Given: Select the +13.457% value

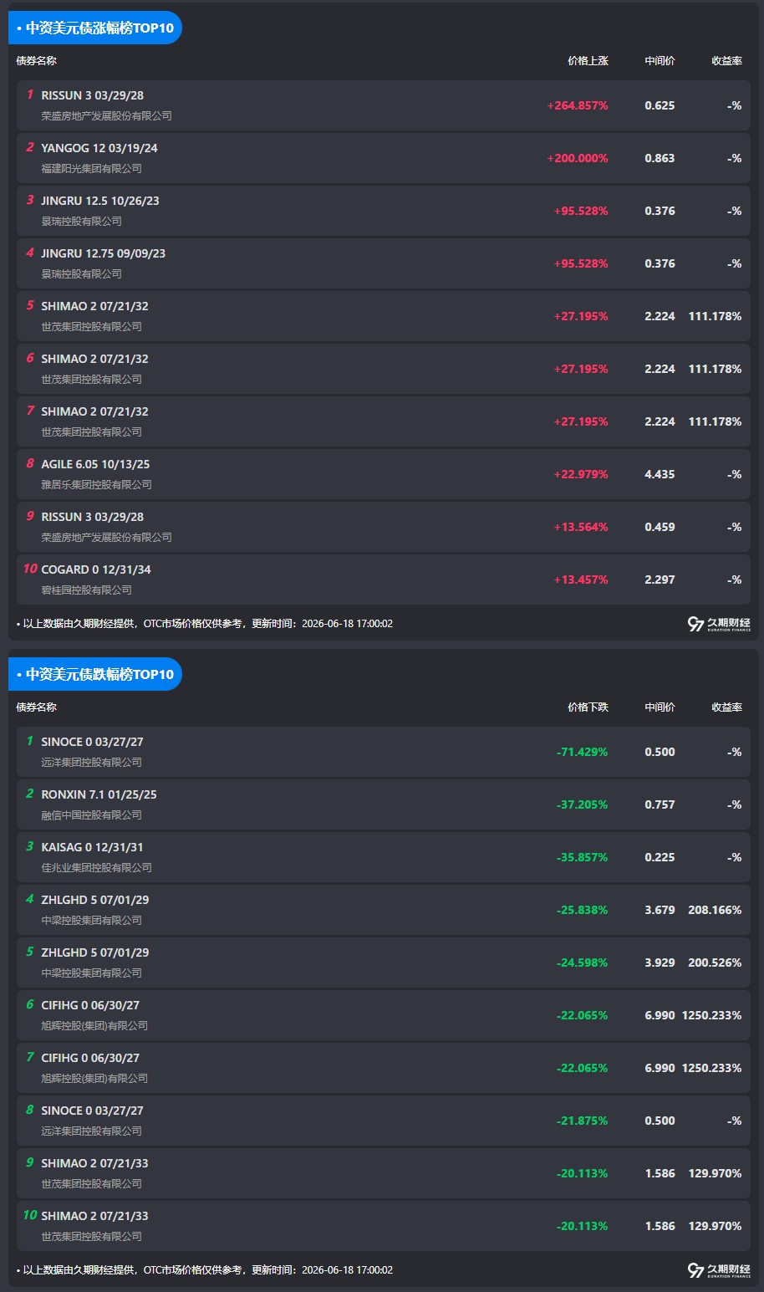Looking at the screenshot, I should pyautogui.click(x=581, y=580).
